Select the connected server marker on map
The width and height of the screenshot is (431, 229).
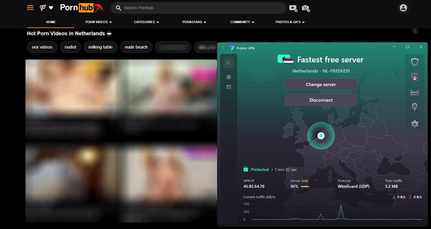pyautogui.click(x=321, y=135)
